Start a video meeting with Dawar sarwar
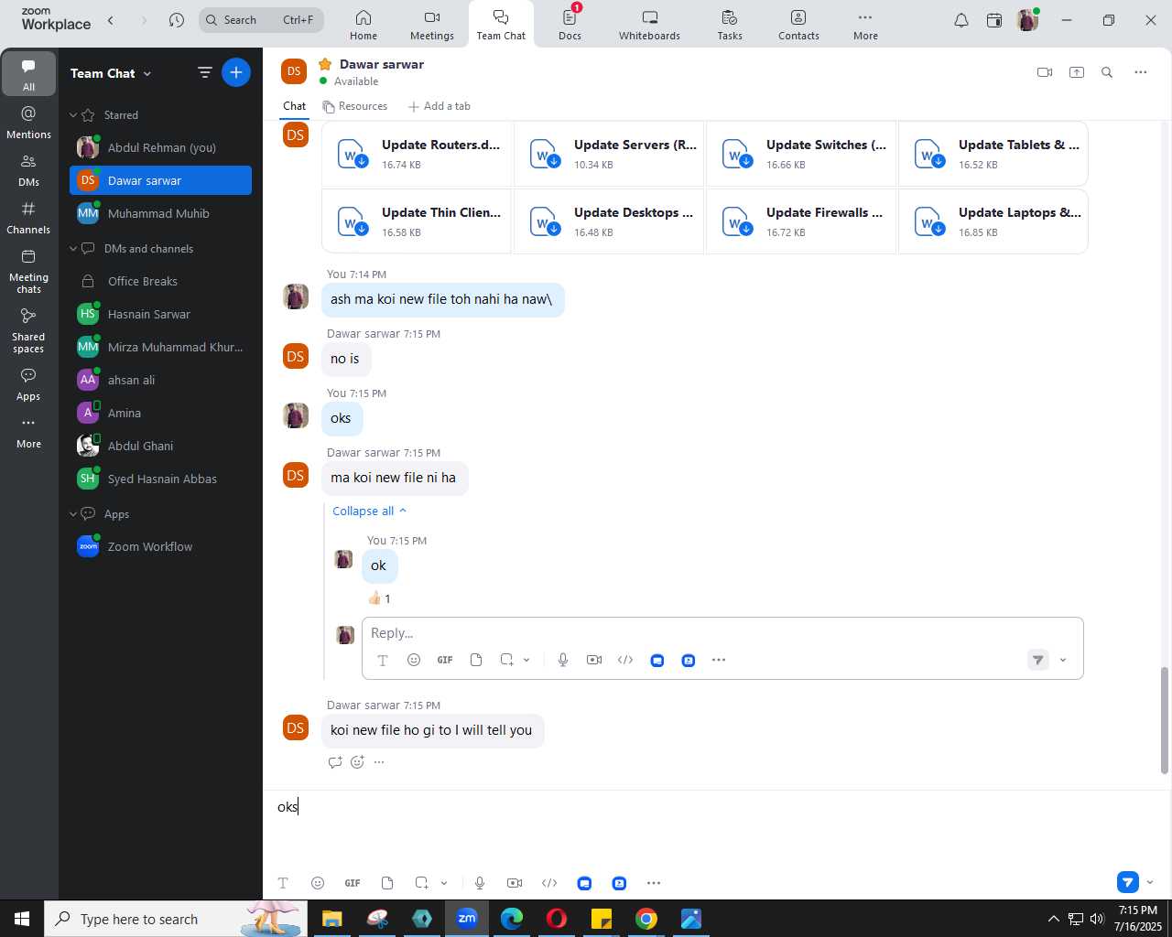The height and width of the screenshot is (937, 1172). click(x=1045, y=72)
